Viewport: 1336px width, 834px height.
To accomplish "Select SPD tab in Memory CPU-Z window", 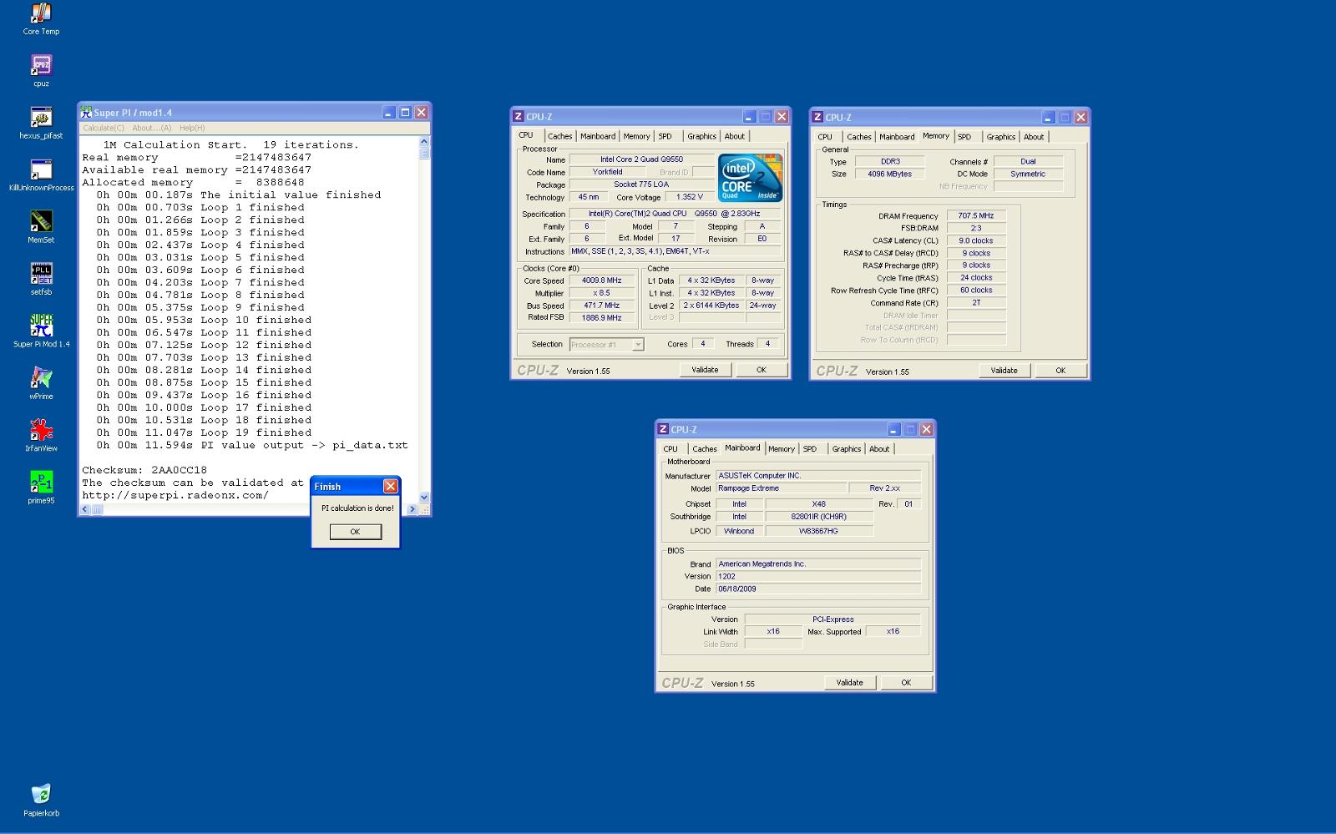I will [x=964, y=137].
